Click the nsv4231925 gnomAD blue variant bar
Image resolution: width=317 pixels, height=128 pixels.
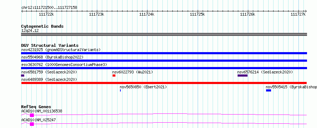164,53
